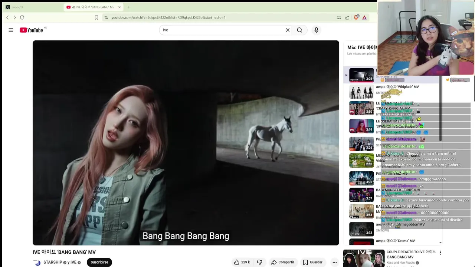Open Brave Rewards triangle icon
This screenshot has width=475, height=267.
pos(364,17)
